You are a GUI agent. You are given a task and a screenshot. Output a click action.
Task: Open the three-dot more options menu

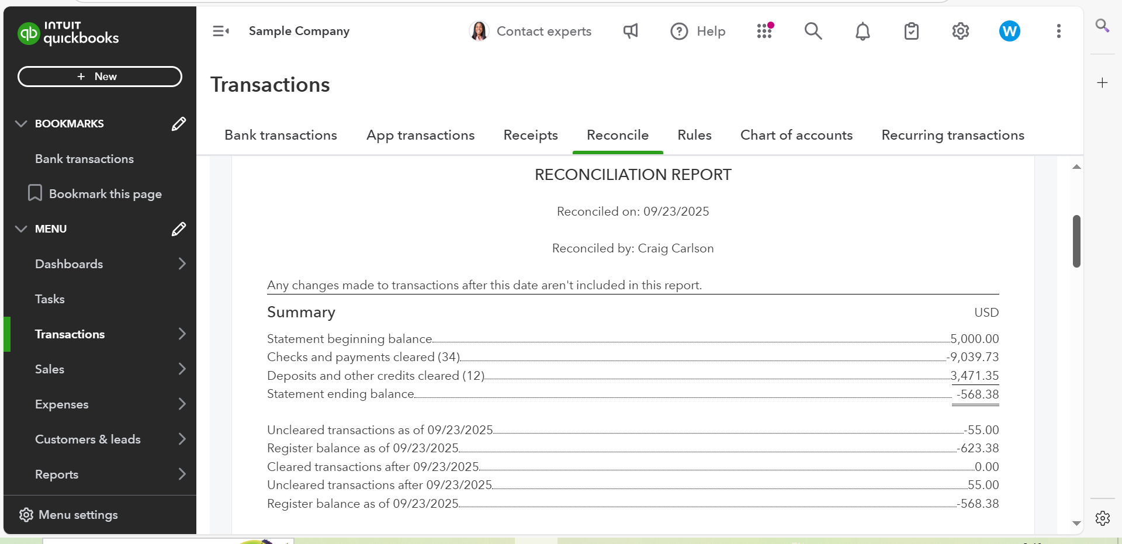point(1058,31)
